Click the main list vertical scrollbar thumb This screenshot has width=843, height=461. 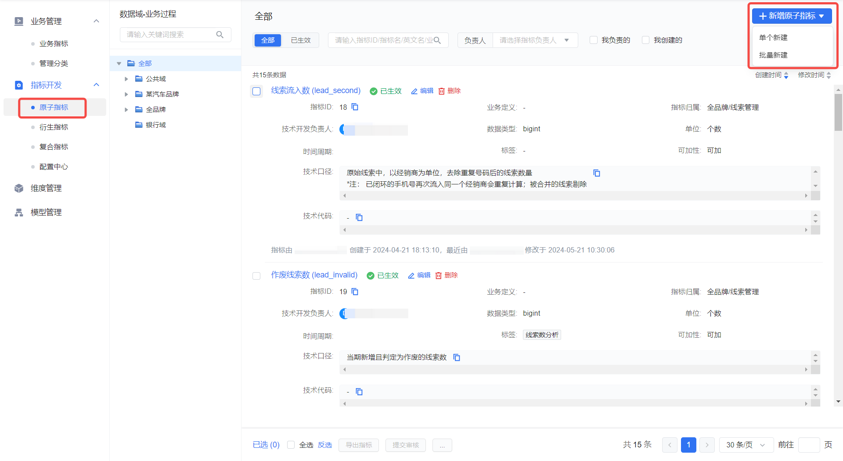[838, 112]
